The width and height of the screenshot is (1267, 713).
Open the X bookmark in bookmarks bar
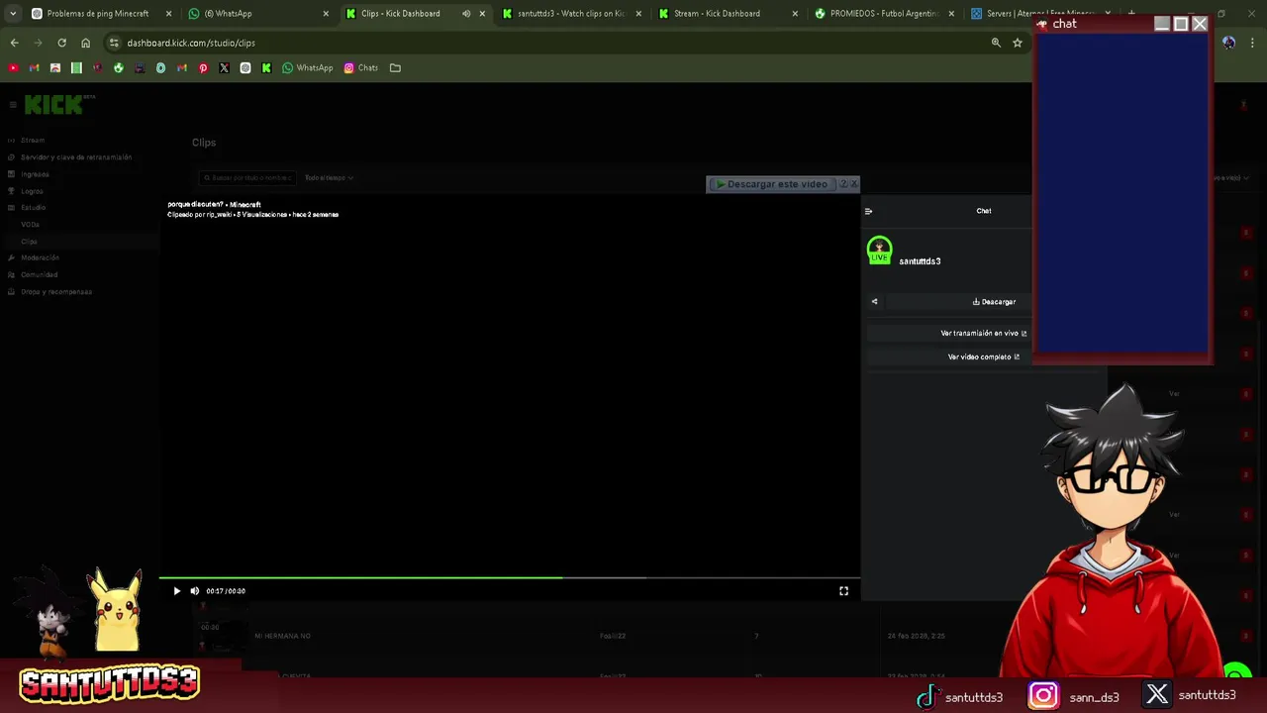(224, 68)
